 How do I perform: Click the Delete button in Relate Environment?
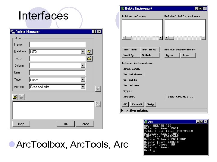pyautogui.click(x=150, y=55)
